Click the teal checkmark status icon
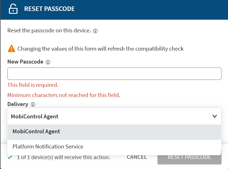228x169 pixels. pos(10,157)
